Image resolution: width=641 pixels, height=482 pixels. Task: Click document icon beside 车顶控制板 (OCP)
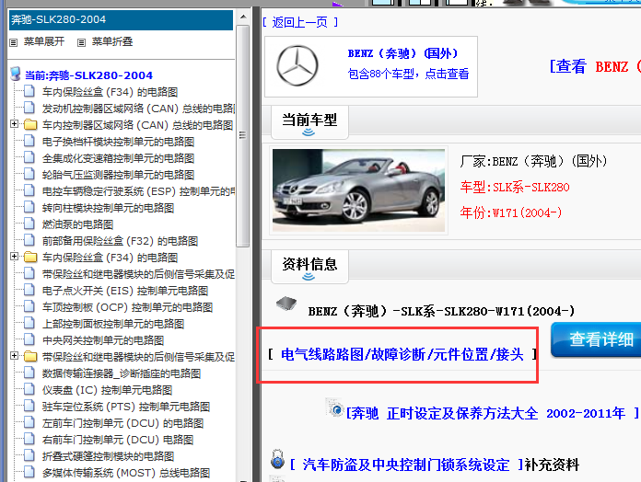pyautogui.click(x=29, y=307)
